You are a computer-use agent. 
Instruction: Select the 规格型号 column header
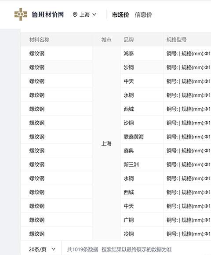(x=176, y=40)
